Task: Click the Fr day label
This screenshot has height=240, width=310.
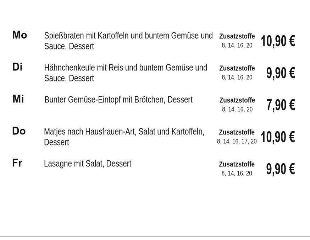Action: pos(17,163)
